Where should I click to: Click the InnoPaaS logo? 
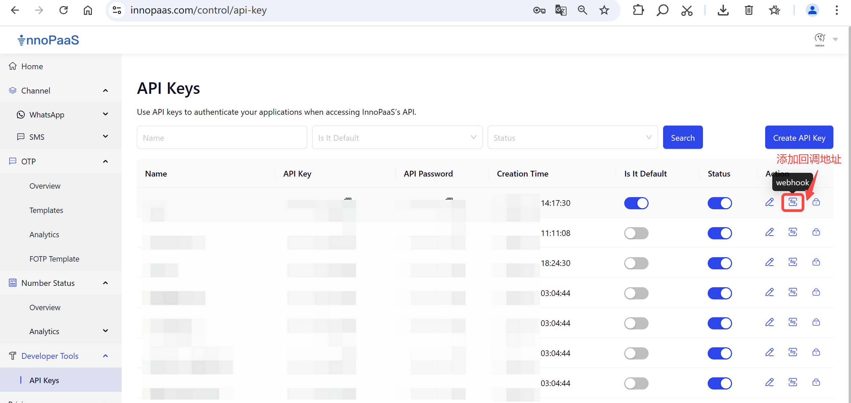[48, 40]
